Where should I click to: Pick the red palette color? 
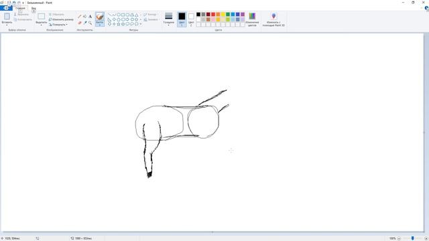click(213, 14)
